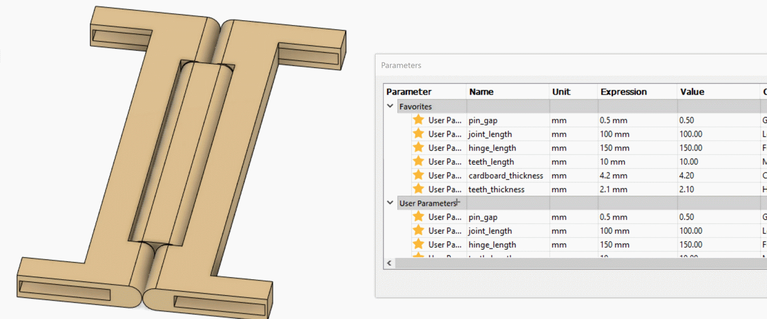This screenshot has width=767, height=319.
Task: Add a new user parameter with plus icon
Action: pos(457,203)
